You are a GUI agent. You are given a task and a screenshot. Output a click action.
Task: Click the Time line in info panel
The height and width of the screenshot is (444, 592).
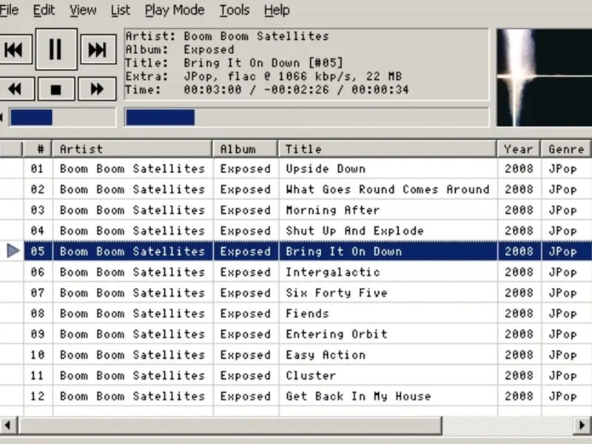pos(267,90)
